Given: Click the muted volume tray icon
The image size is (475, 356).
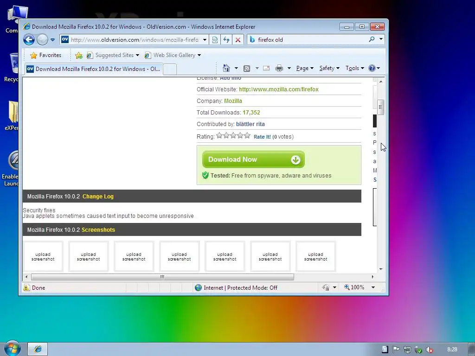Looking at the screenshot, I should [429, 350].
